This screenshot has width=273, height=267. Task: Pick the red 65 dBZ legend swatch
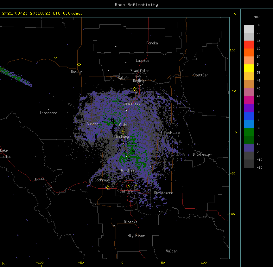click(249, 44)
